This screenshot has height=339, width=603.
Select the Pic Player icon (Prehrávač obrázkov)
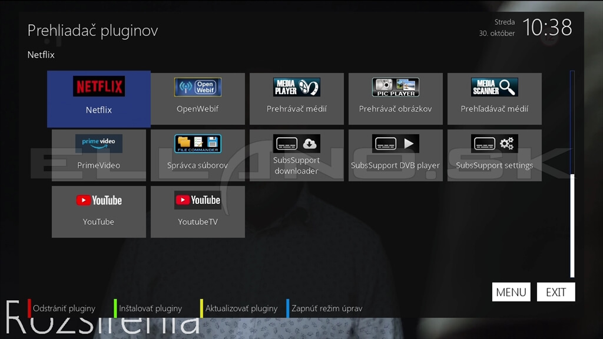[x=395, y=99]
